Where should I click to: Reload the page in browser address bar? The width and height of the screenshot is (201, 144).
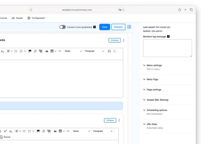[123, 10]
